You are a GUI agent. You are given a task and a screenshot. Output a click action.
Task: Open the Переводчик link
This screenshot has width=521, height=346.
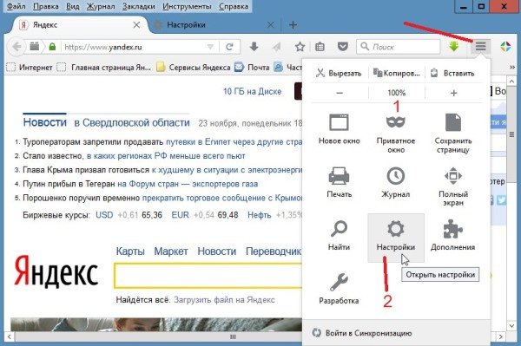coord(274,251)
